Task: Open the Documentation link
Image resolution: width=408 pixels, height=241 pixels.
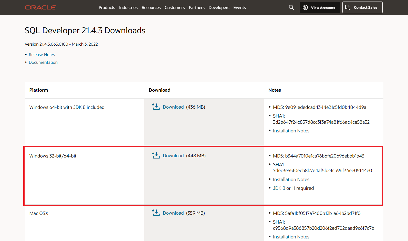Action: (43, 62)
